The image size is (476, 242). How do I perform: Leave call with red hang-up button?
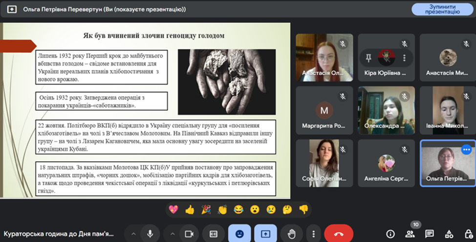point(339,234)
